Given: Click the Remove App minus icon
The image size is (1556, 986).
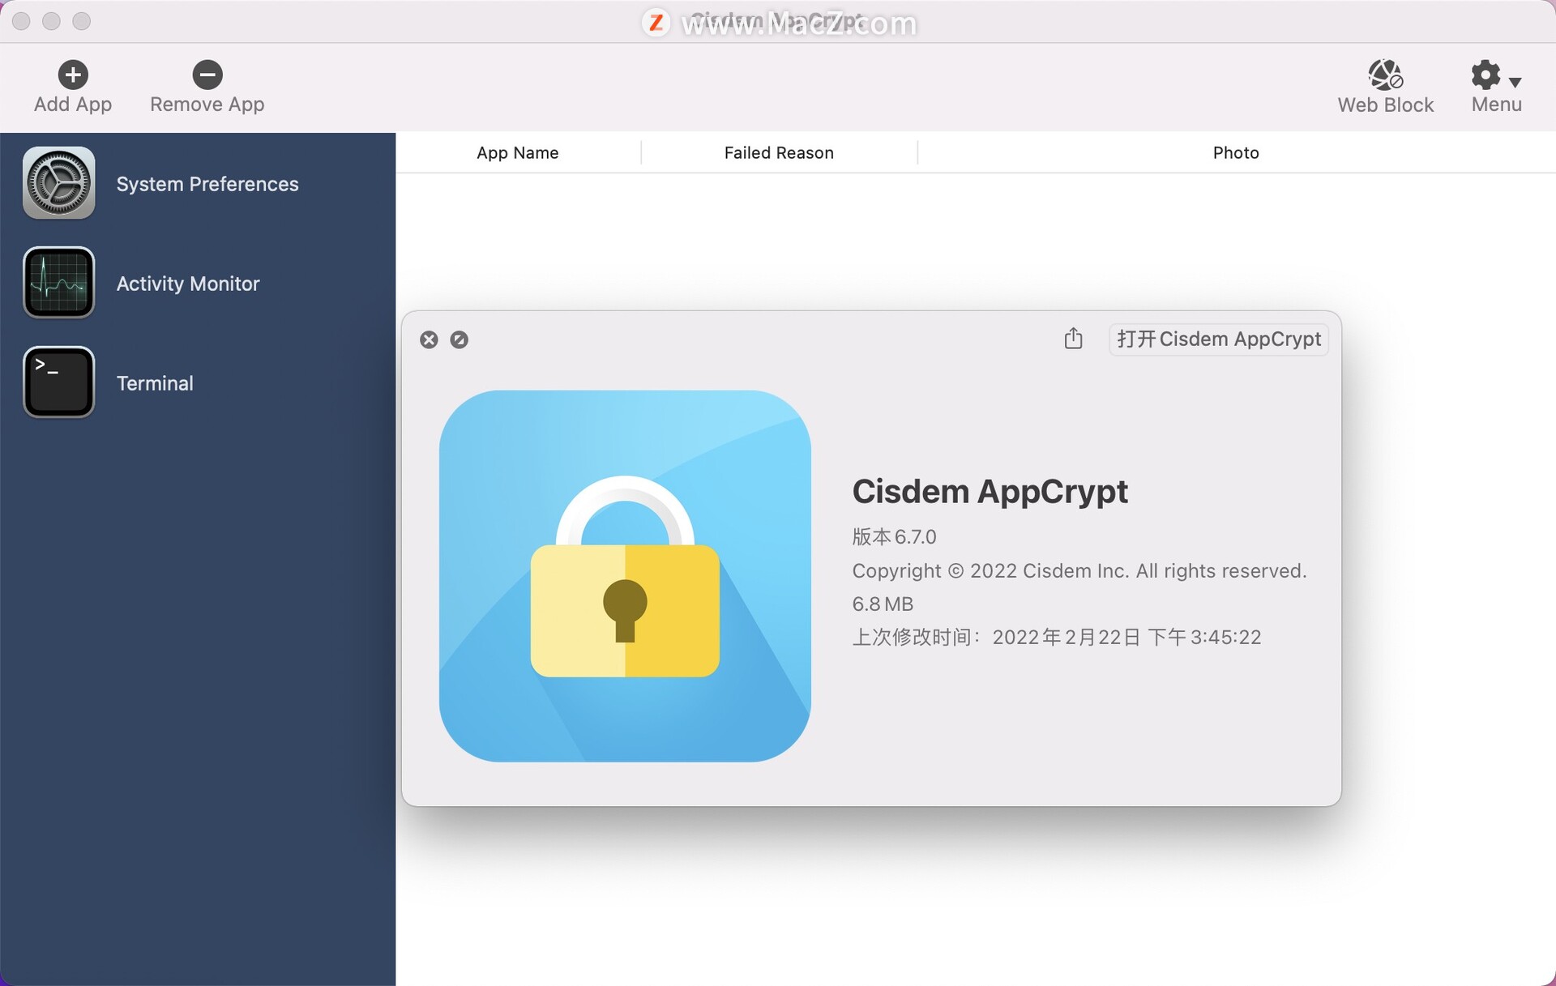Looking at the screenshot, I should point(207,75).
